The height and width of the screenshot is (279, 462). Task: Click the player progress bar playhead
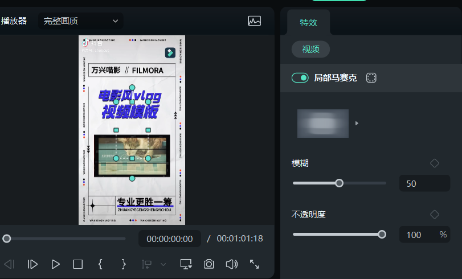tap(6, 239)
